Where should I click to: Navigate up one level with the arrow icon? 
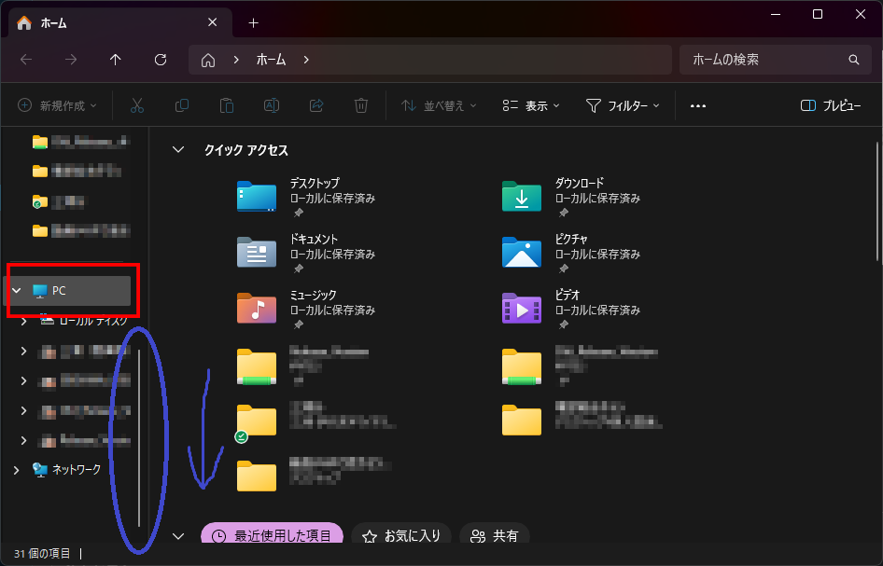click(115, 59)
